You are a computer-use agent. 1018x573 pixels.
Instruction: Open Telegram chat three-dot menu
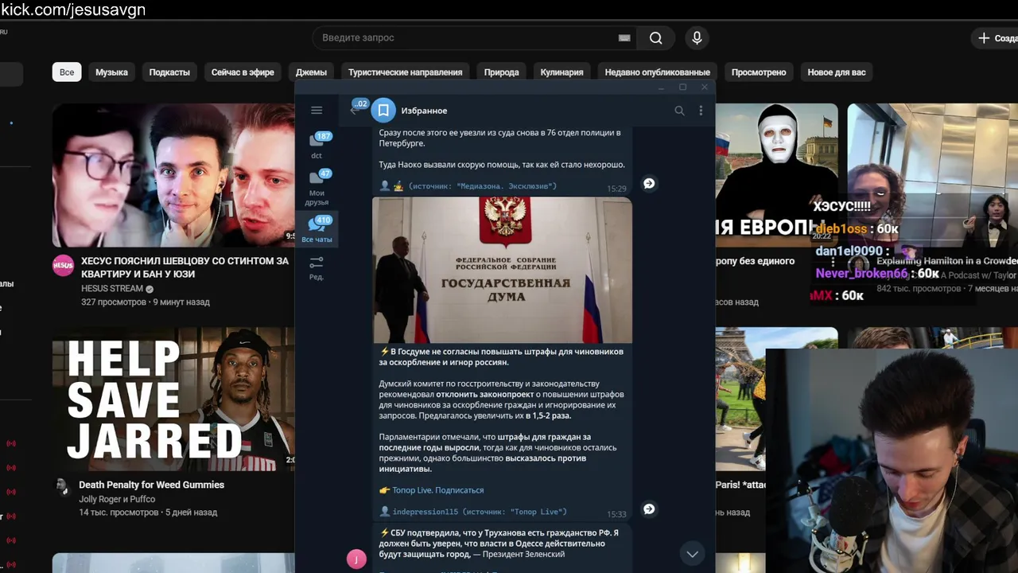pyautogui.click(x=701, y=111)
